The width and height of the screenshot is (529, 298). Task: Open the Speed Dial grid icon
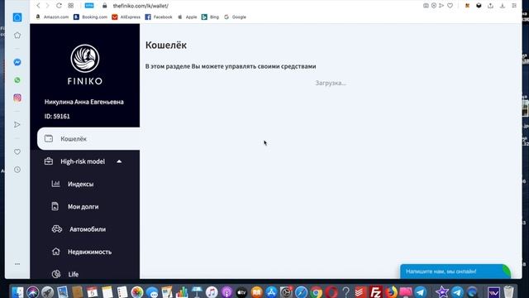click(71, 6)
